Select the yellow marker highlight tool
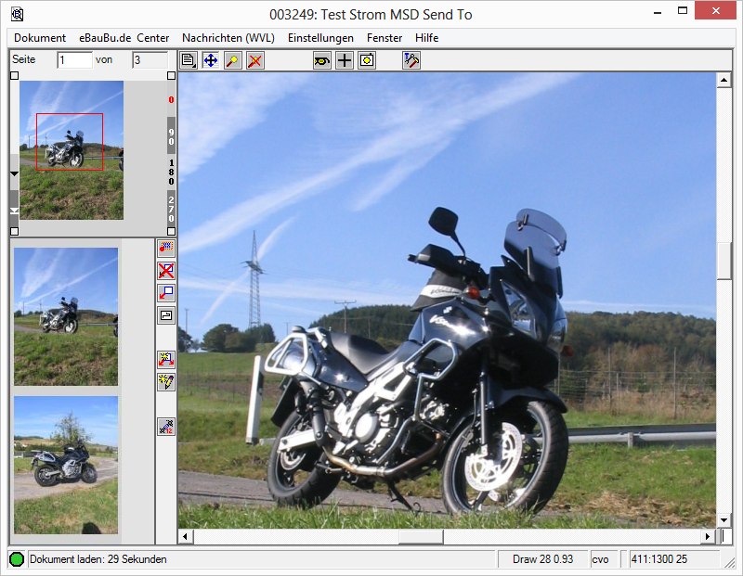The width and height of the screenshot is (743, 576). click(x=233, y=60)
